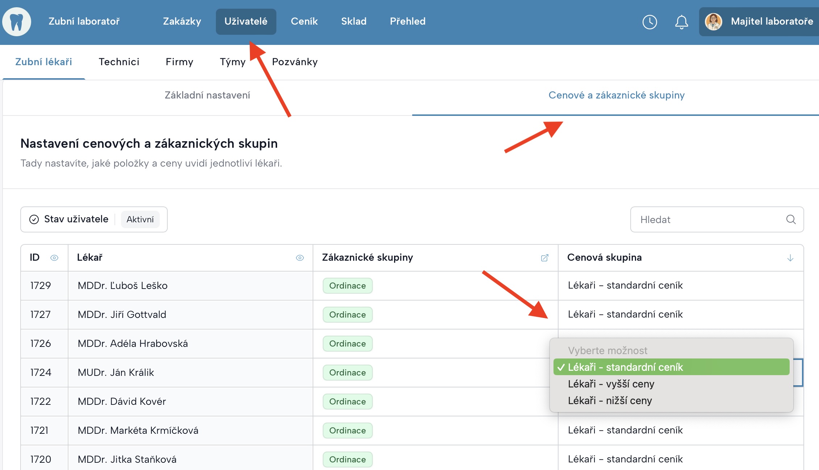Select the Lékaři – vyšší ceny option
This screenshot has height=470, width=819.
coord(611,384)
